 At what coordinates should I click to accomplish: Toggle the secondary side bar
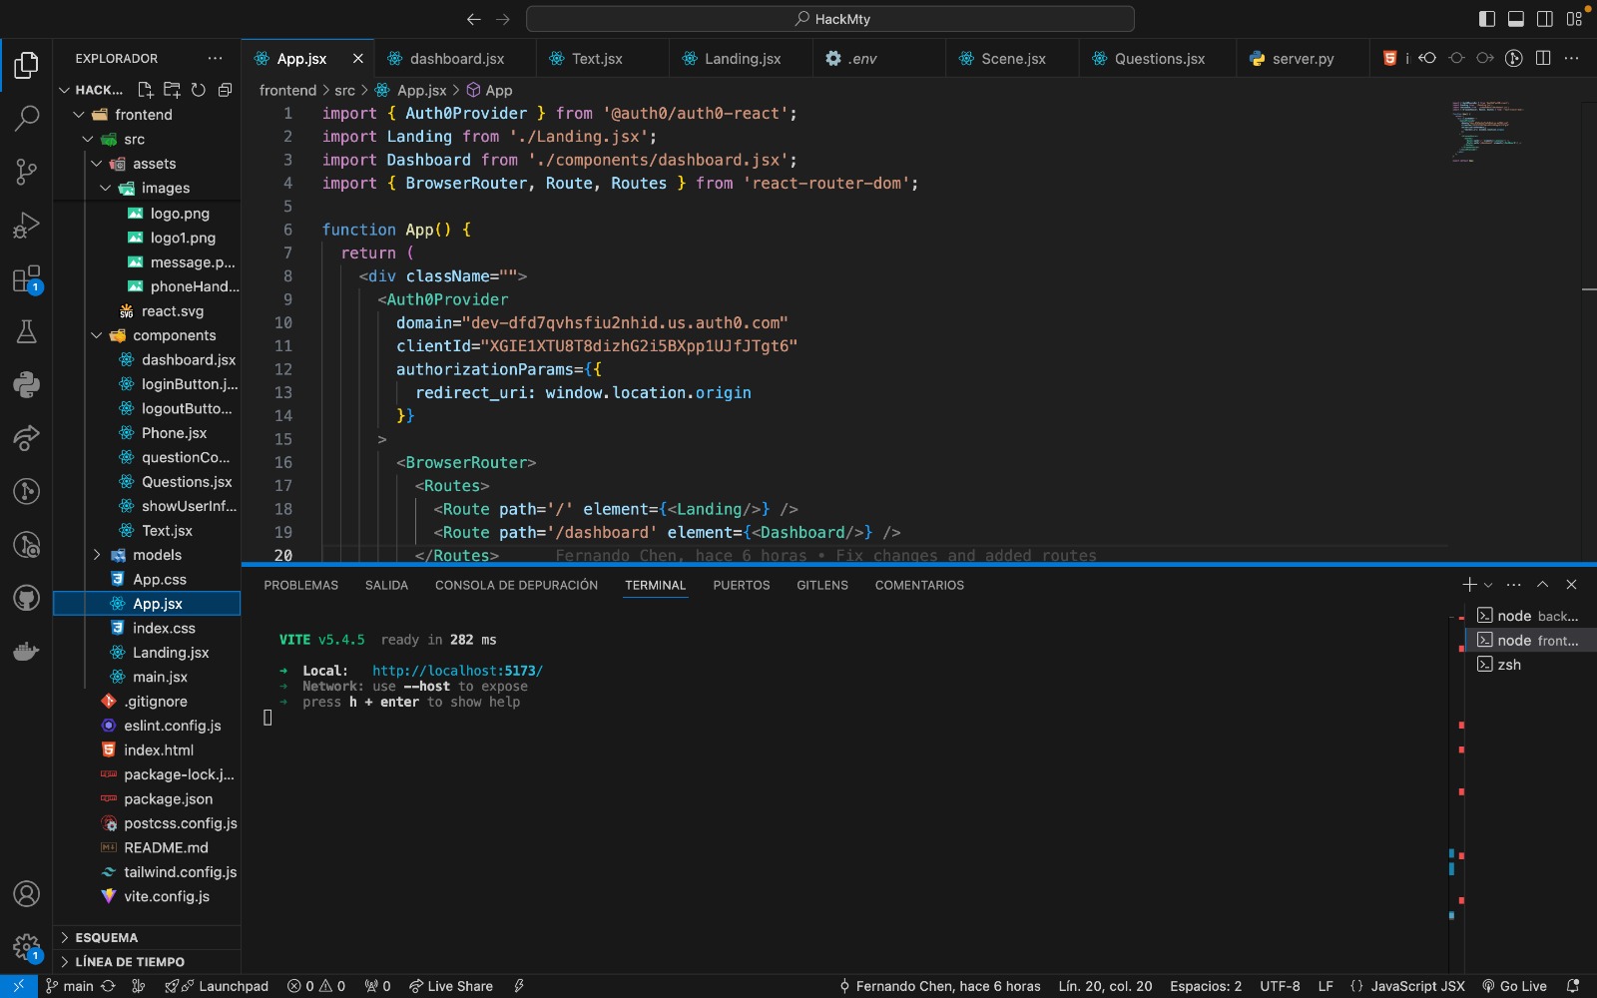point(1545,19)
